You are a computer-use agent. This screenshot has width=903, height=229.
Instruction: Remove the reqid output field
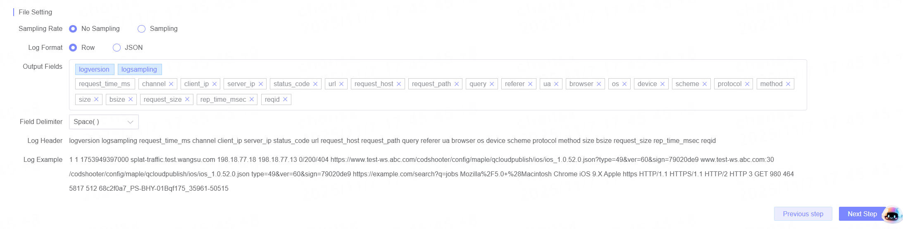tap(285, 100)
